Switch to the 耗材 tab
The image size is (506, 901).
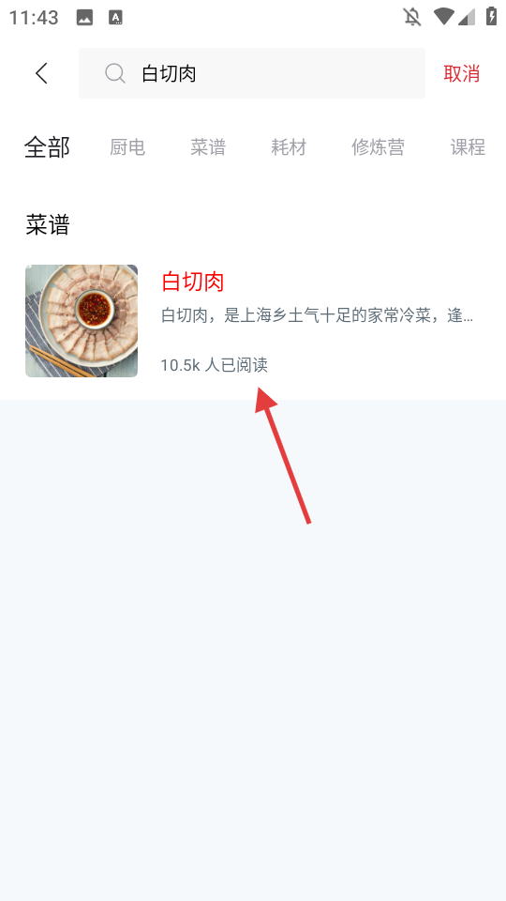point(289,147)
